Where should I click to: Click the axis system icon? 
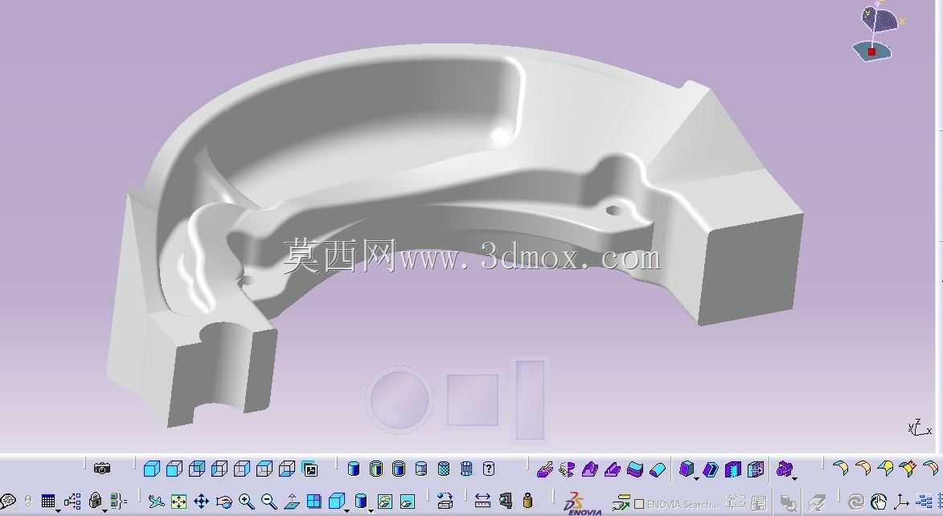[901, 501]
